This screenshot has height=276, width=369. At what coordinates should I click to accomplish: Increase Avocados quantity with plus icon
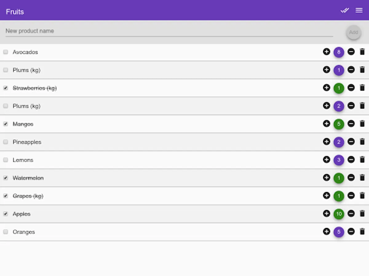click(326, 52)
